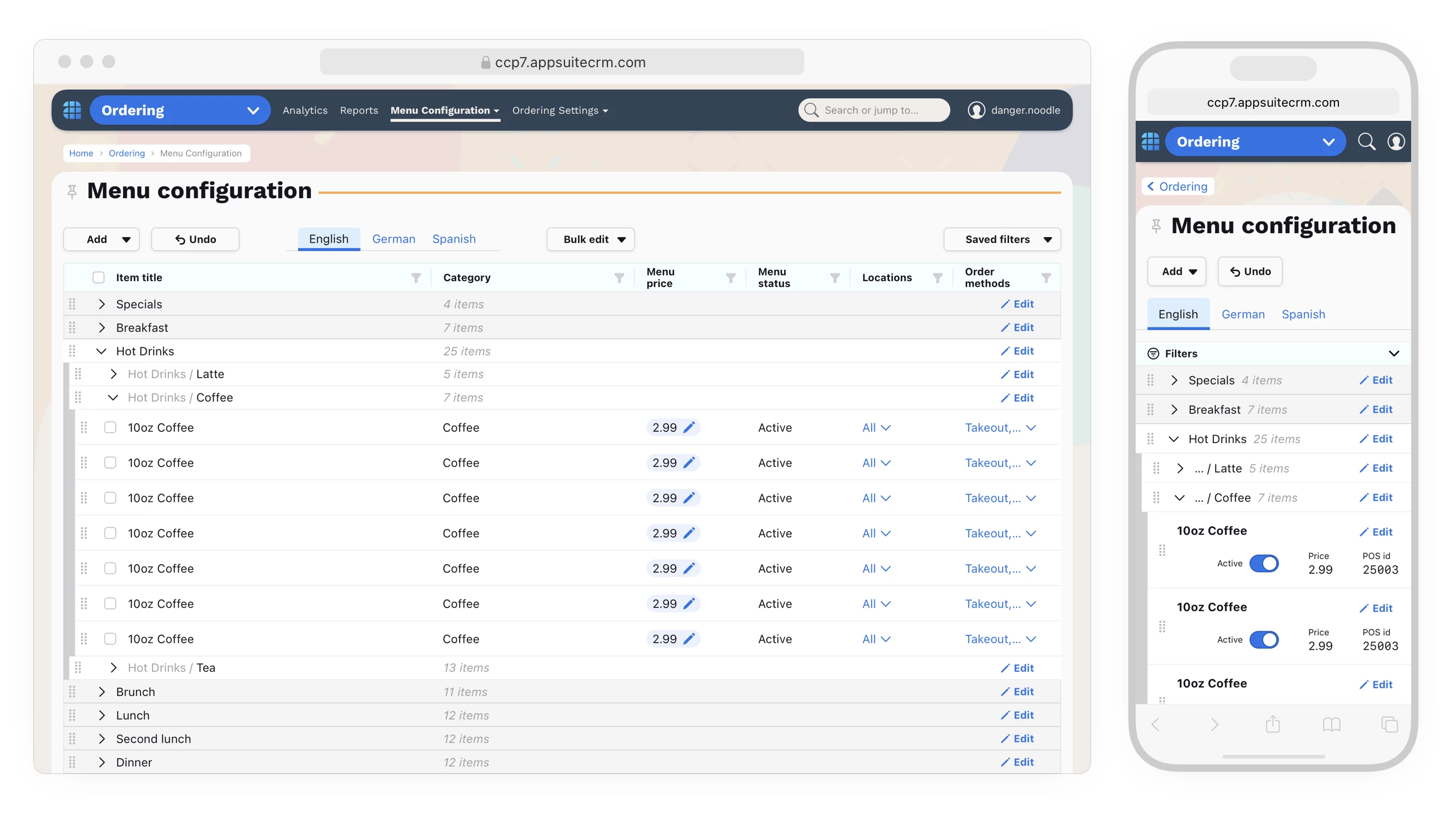Switch to the German language tab
The width and height of the screenshot is (1445, 813).
tap(393, 239)
